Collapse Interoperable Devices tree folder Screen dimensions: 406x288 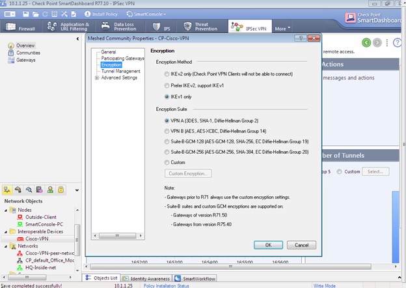point(6,232)
